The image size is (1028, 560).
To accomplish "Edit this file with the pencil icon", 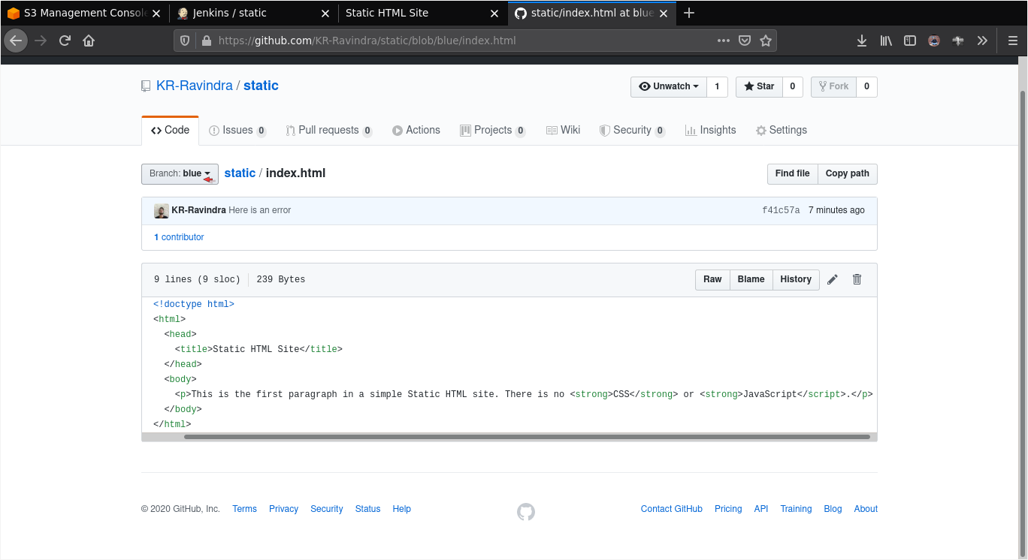I will [833, 279].
